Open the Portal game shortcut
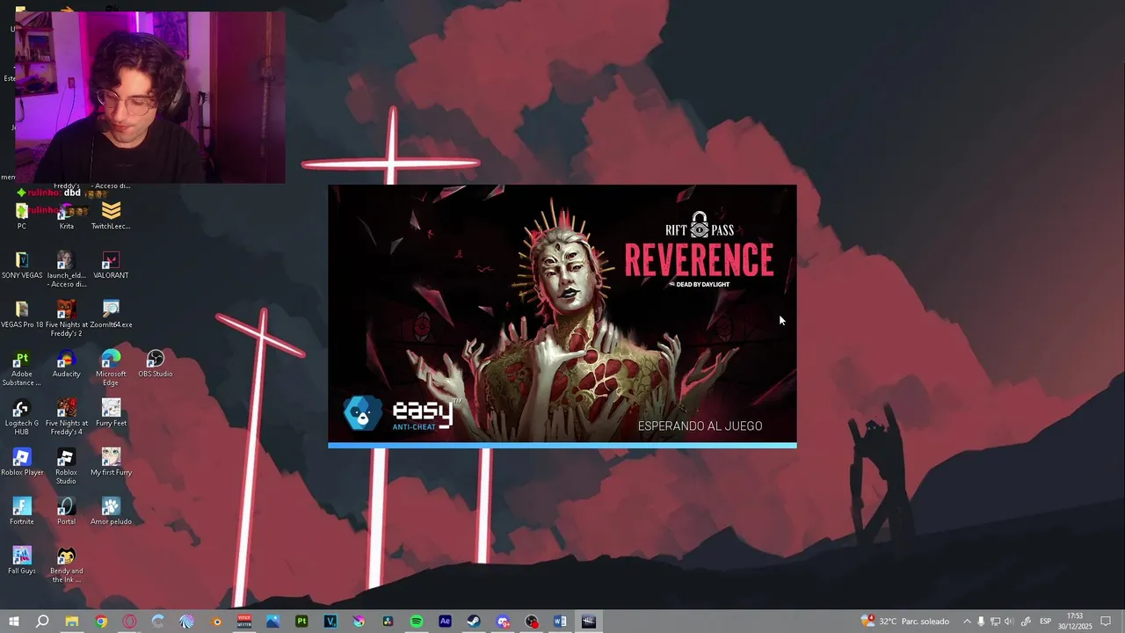Image resolution: width=1125 pixels, height=633 pixels. coord(66,511)
